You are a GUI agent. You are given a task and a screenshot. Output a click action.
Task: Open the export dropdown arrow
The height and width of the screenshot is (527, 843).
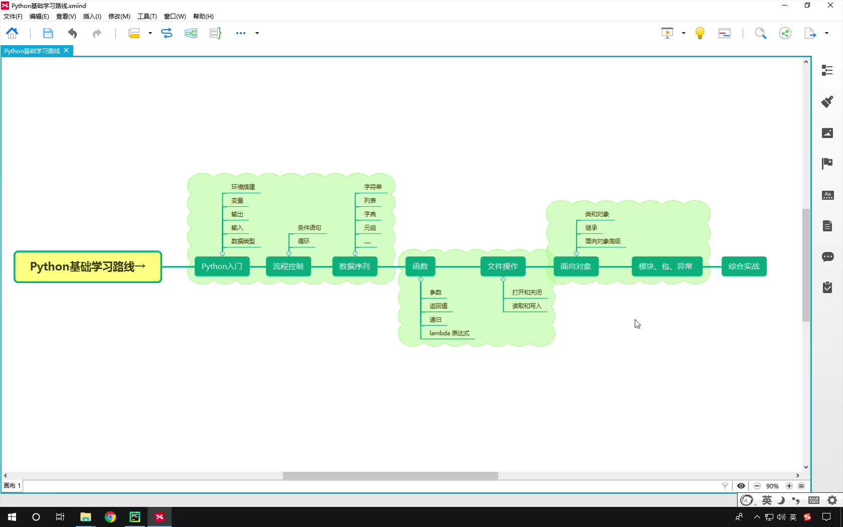[826, 33]
